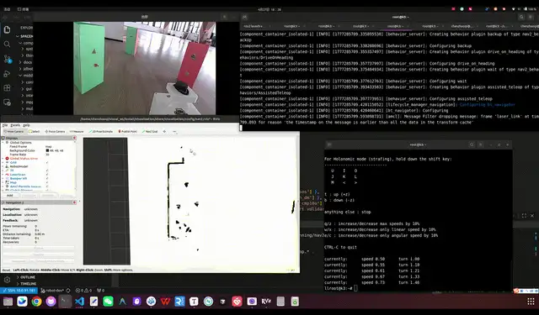539x315 pixels.
Task: Toggle the Bumper Hit display checkbox
Action: pos(47,179)
